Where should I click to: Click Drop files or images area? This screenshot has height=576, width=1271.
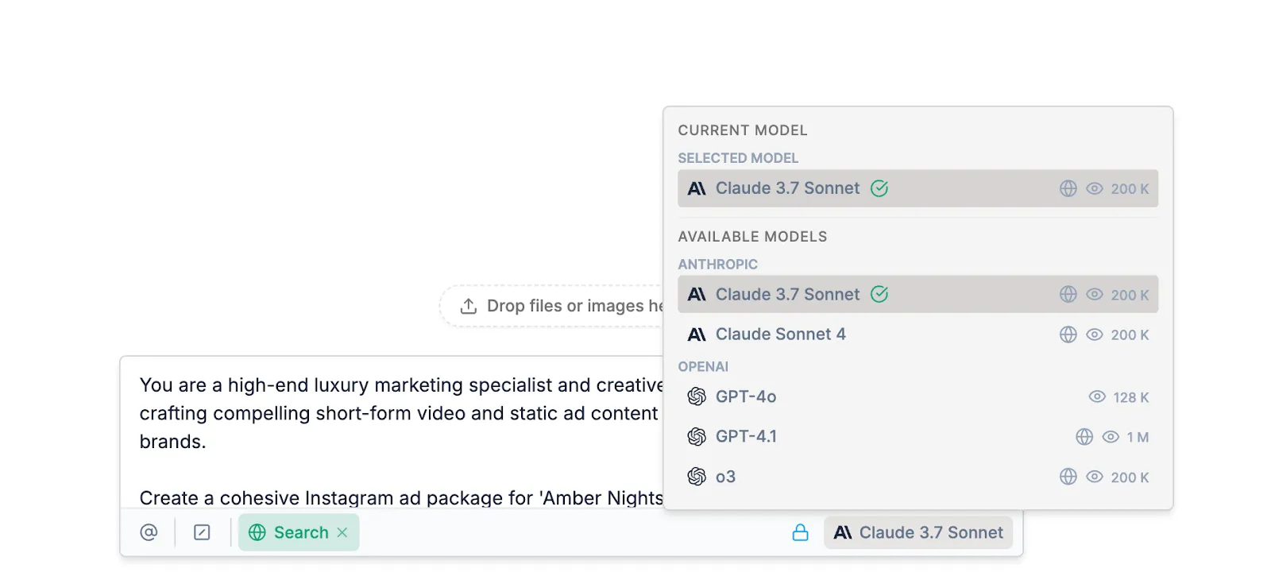tap(552, 306)
